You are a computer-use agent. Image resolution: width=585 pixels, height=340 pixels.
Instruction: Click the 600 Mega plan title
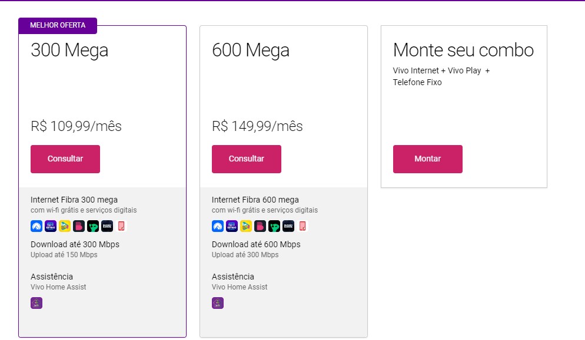click(x=251, y=51)
